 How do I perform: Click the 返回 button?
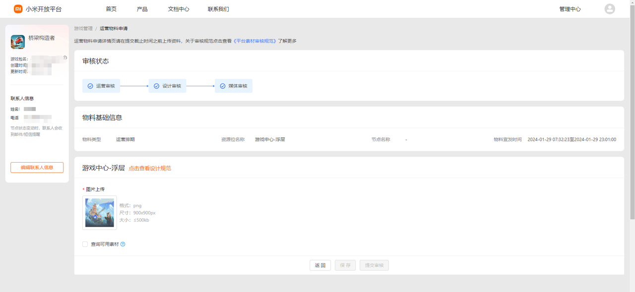click(320, 265)
